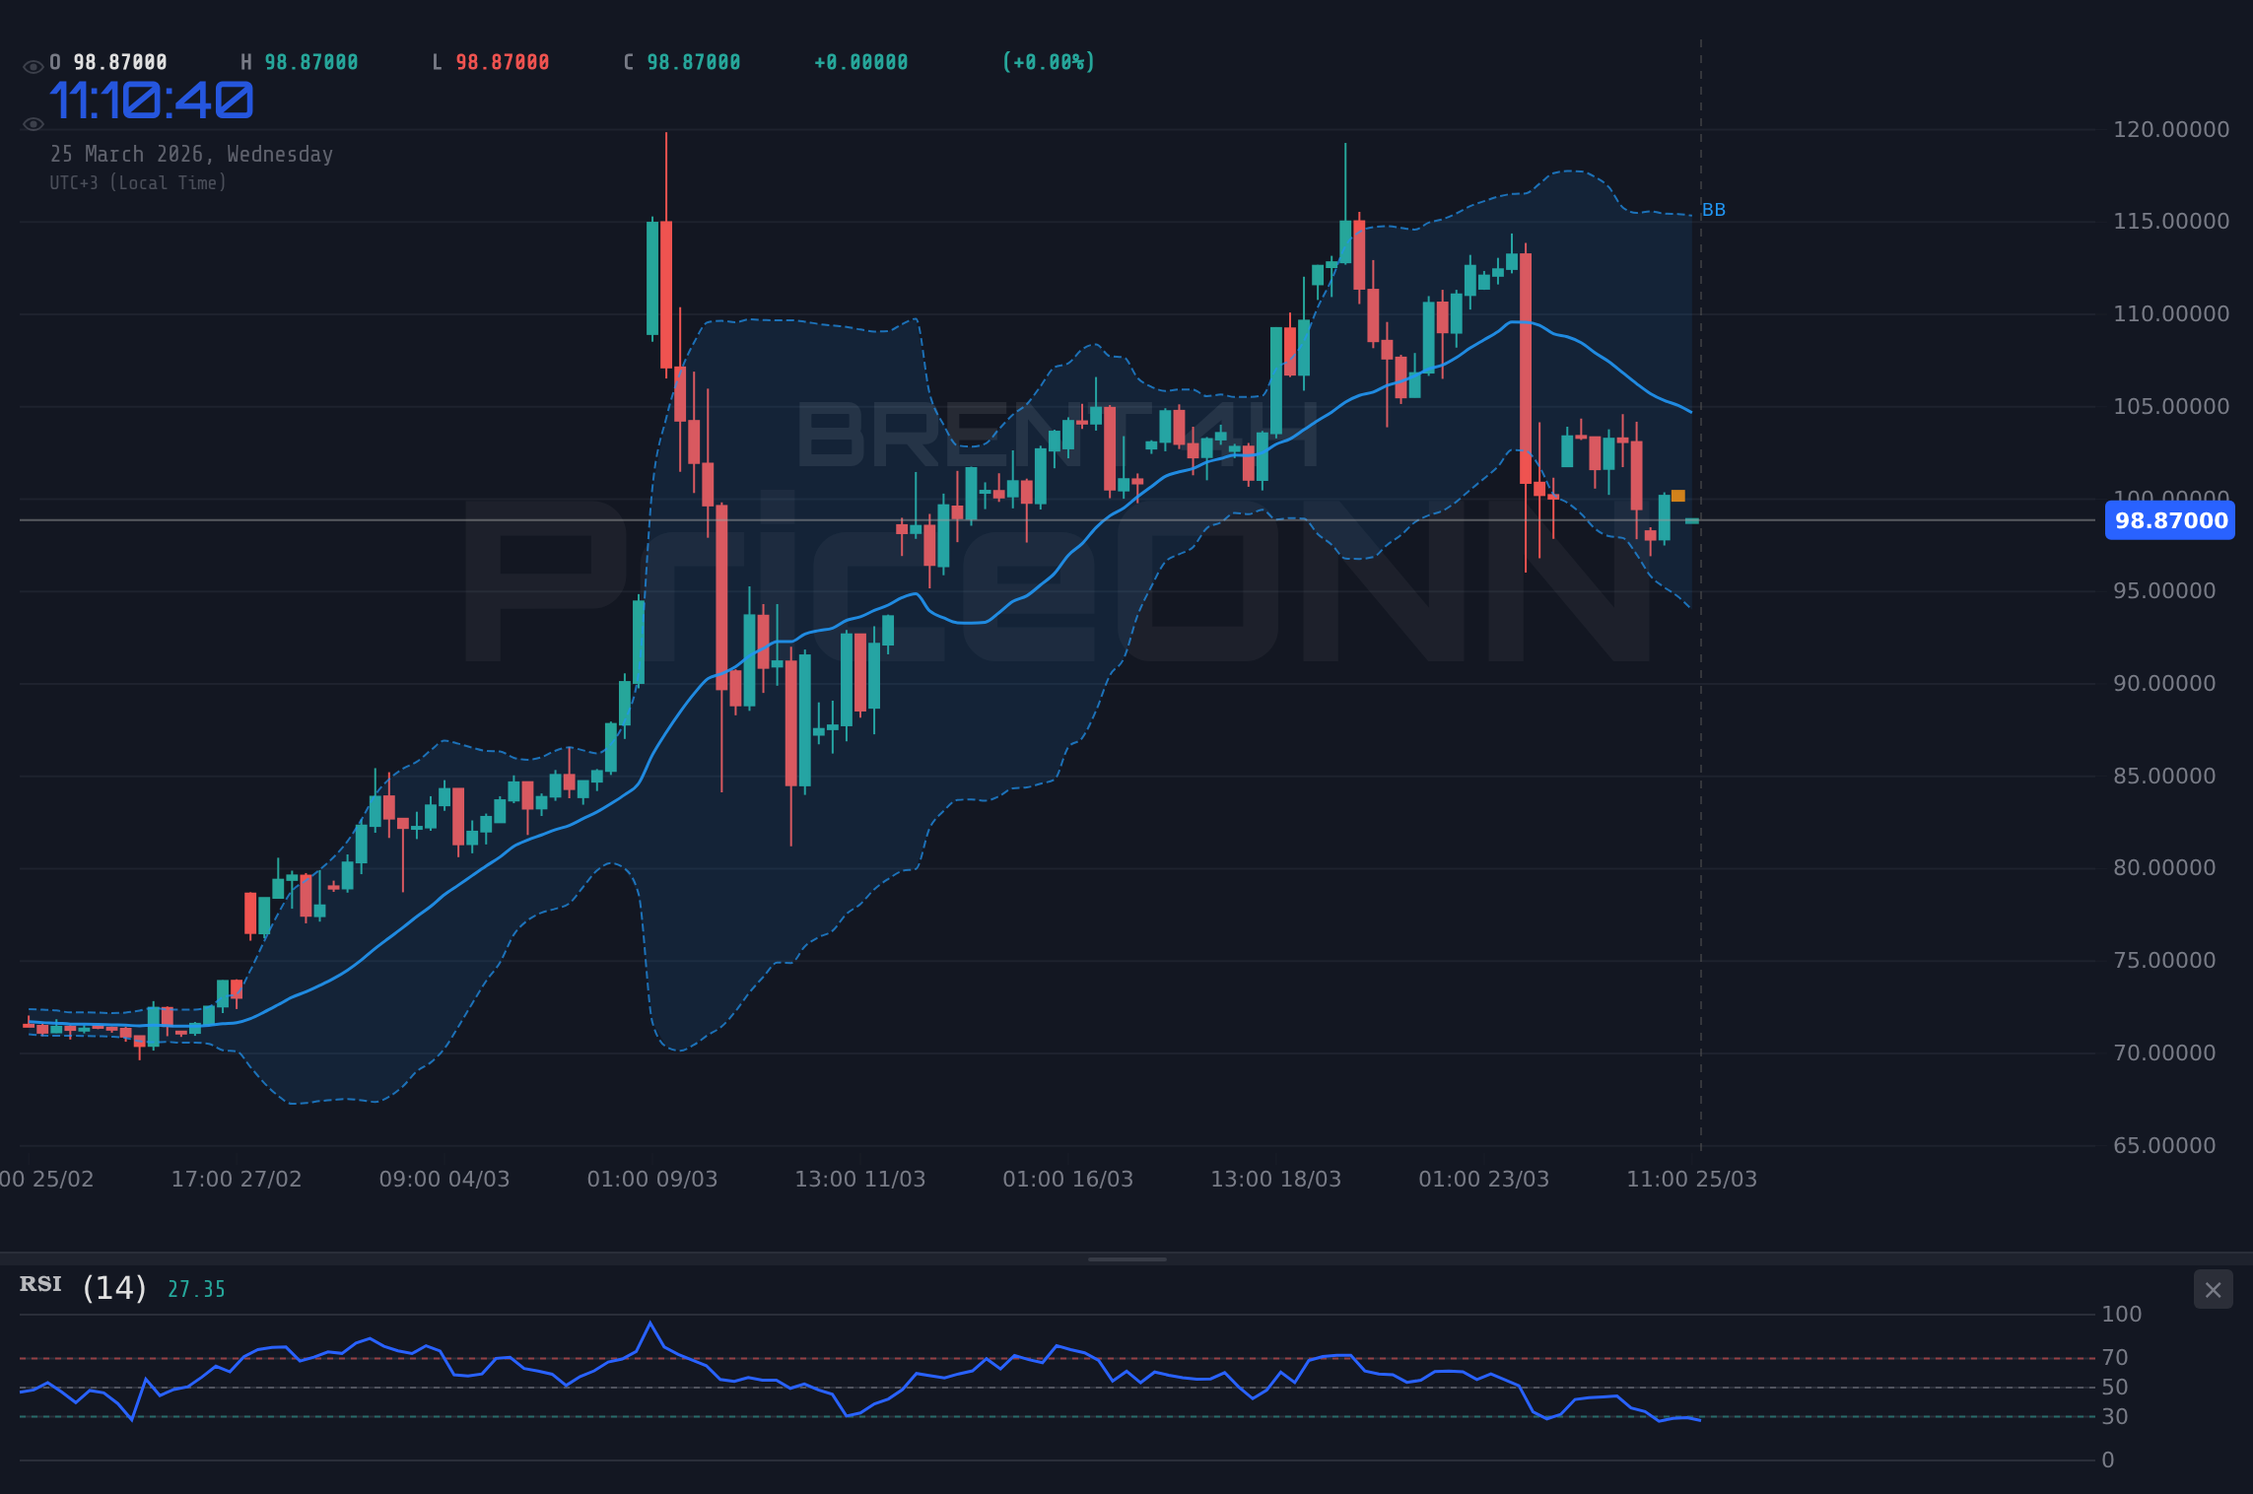Click the UTC+3 (Local Time) timezone label
This screenshot has height=1494, width=2253.
tap(138, 181)
